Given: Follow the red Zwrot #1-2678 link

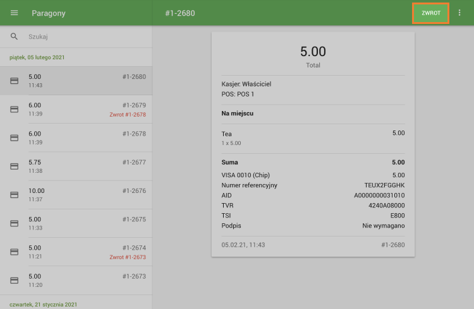Looking at the screenshot, I should [127, 115].
